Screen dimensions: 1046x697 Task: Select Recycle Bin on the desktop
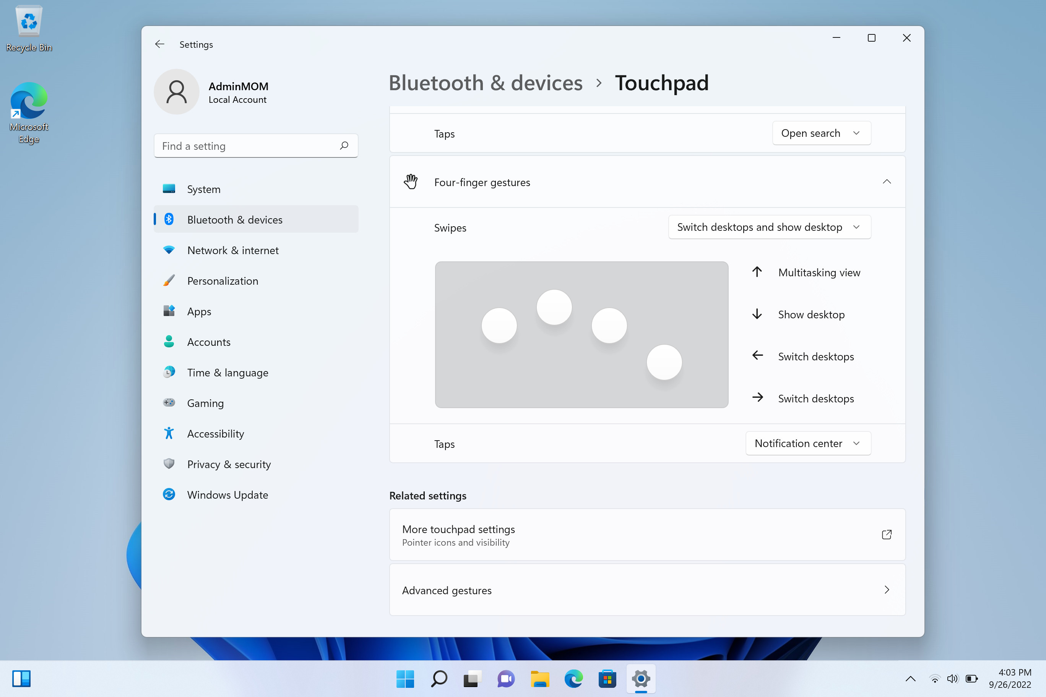[29, 29]
